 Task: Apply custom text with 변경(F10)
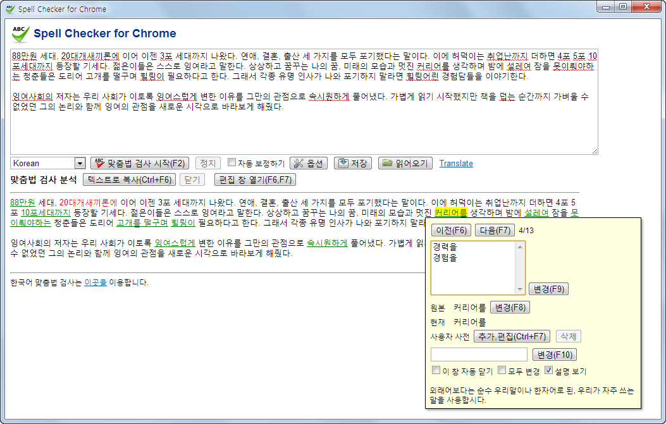(554, 354)
